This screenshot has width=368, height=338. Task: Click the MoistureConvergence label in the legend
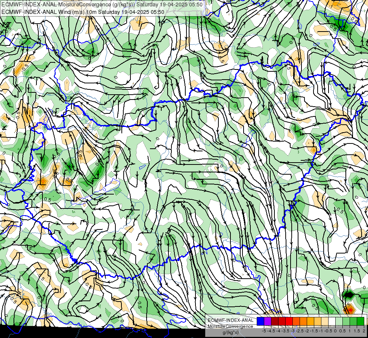click(x=230, y=326)
